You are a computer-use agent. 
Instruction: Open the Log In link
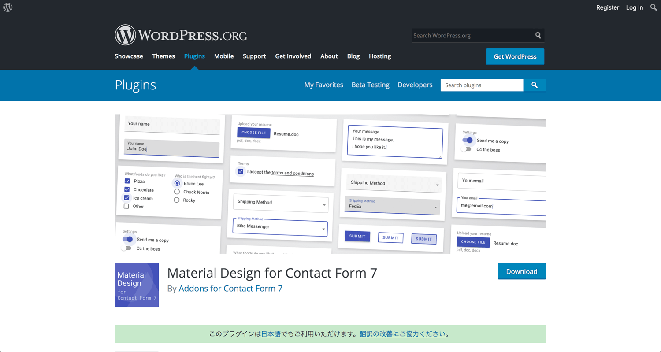[635, 7]
